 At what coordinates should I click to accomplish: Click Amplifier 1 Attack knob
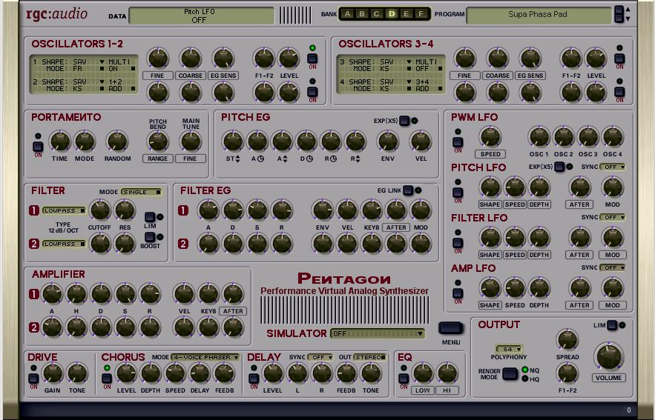[52, 293]
